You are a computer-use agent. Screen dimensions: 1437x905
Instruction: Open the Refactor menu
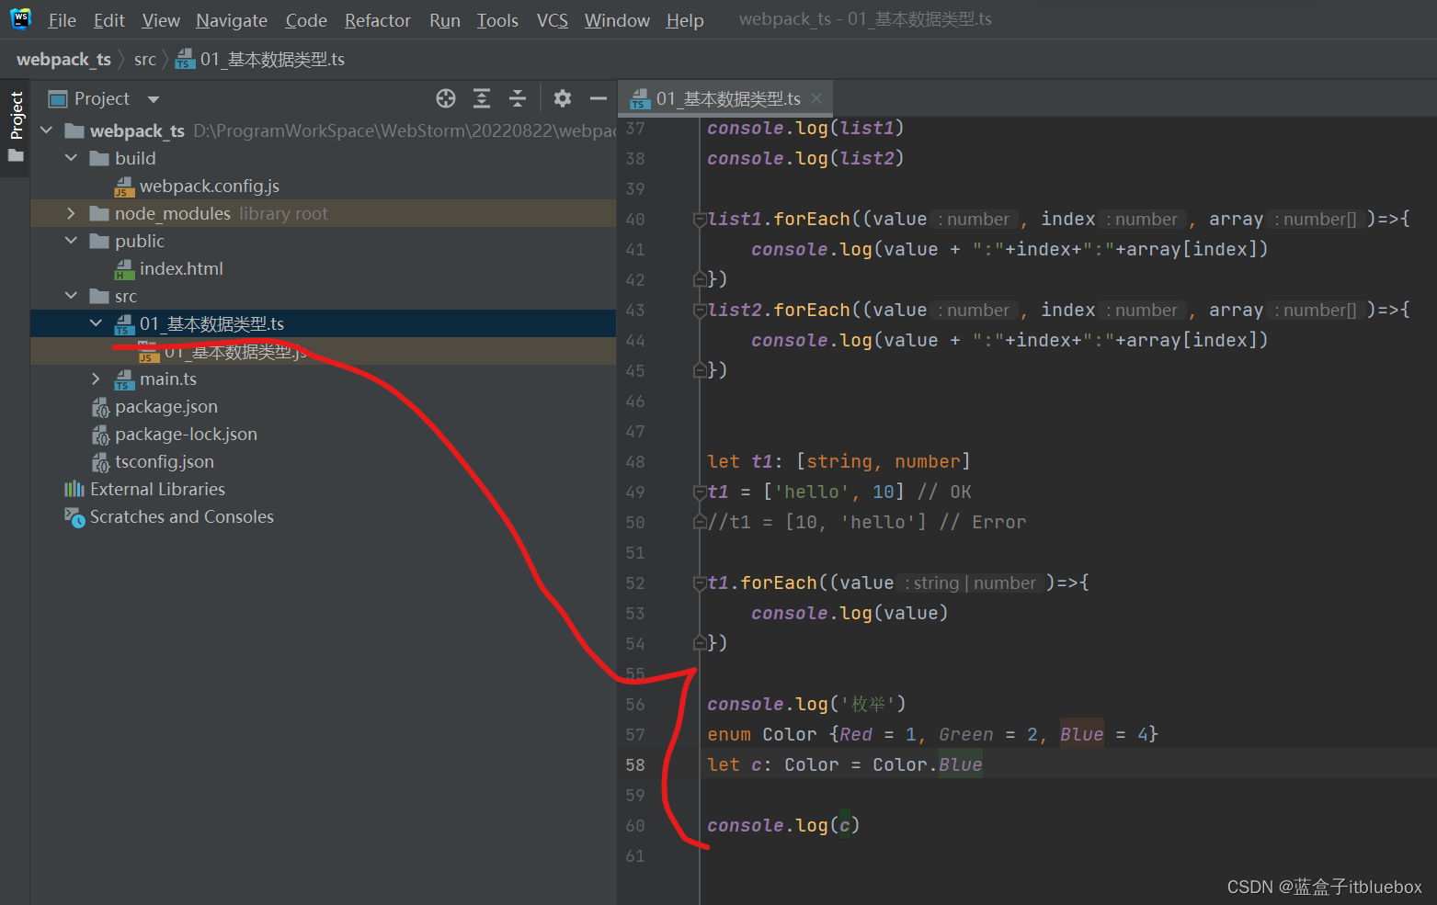(x=377, y=20)
